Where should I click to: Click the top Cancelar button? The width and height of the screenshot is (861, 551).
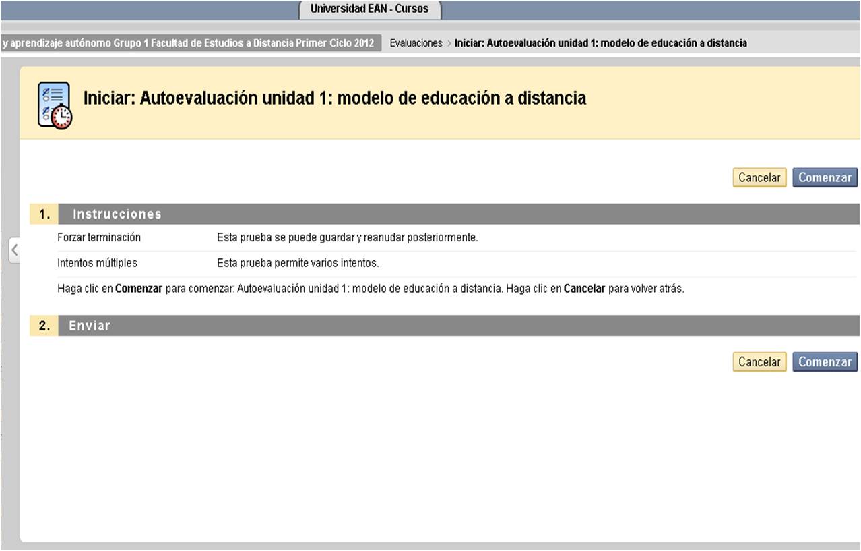[759, 177]
